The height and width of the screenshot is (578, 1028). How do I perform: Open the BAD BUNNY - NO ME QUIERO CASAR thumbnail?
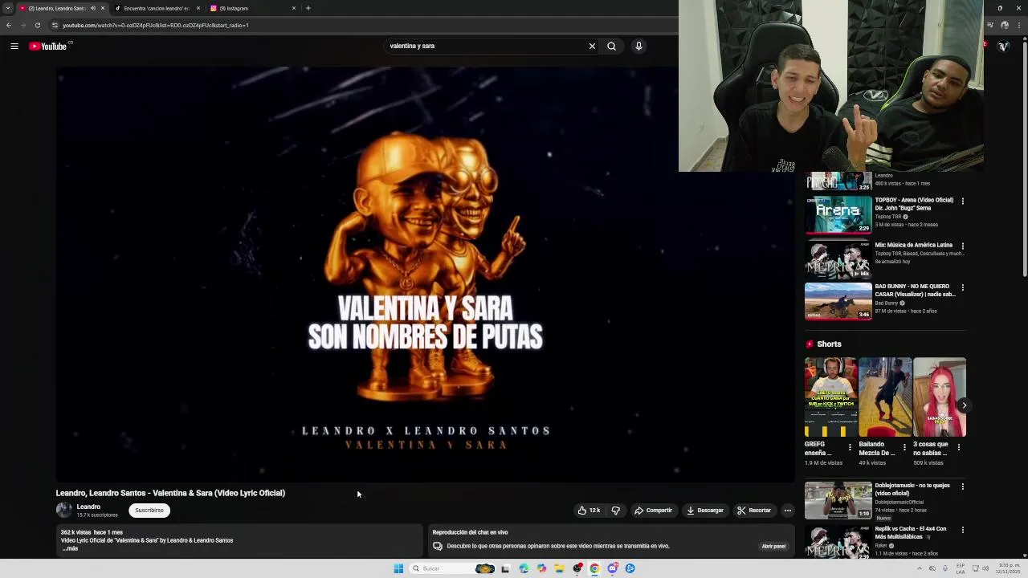[x=838, y=301]
